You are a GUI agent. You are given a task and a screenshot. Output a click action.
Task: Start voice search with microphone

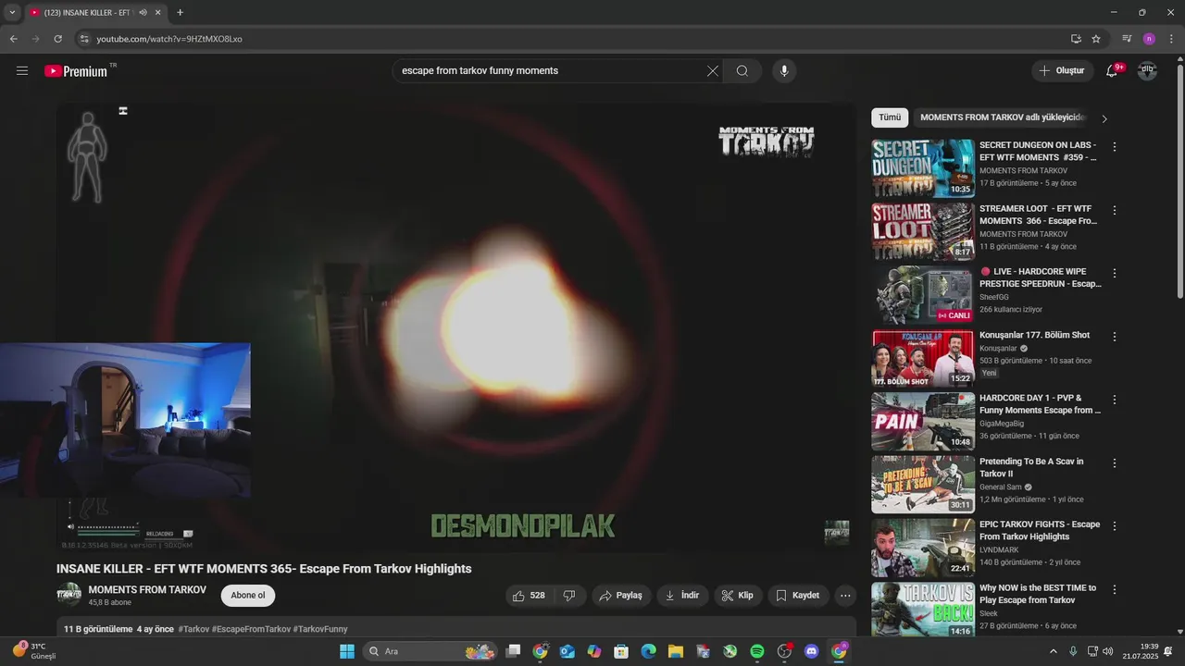click(784, 71)
